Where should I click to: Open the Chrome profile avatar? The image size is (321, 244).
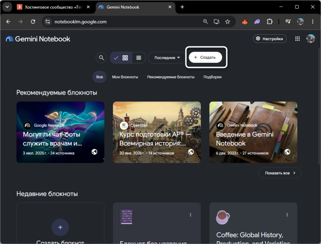click(300, 22)
